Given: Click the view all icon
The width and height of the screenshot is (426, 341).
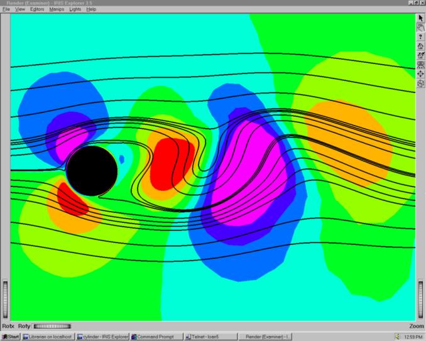Looking at the screenshot, I should click(x=420, y=65).
